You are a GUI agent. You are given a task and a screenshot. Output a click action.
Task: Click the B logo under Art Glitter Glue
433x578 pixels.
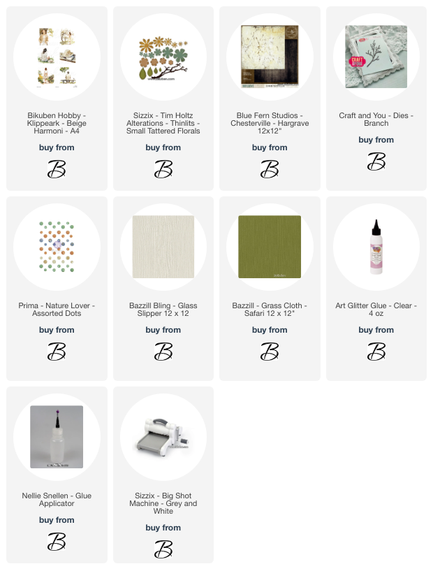[376, 352]
